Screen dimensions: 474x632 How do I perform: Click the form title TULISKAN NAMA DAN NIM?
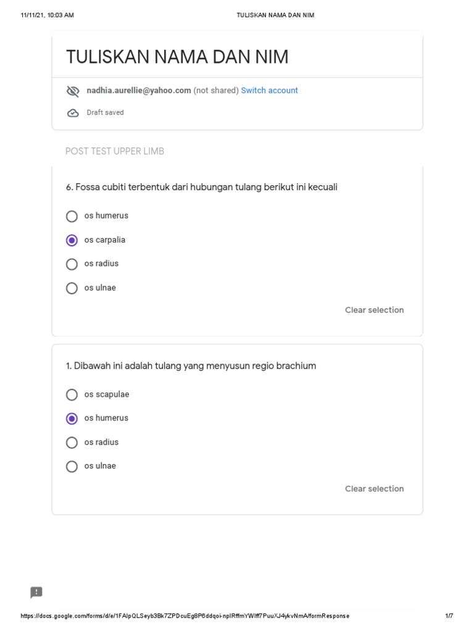177,57
